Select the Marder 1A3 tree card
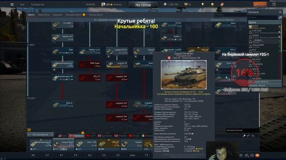286x160 pixels. [x=63, y=38]
